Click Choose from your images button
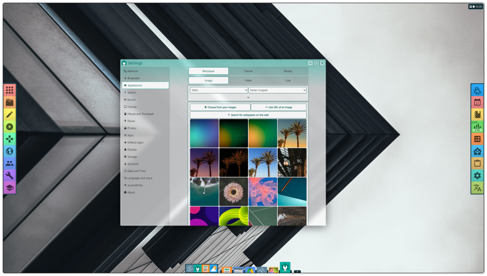Screen dimensions: 487x276 (220, 107)
